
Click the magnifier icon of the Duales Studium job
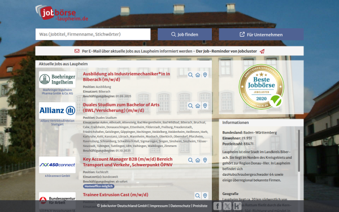[190, 106]
